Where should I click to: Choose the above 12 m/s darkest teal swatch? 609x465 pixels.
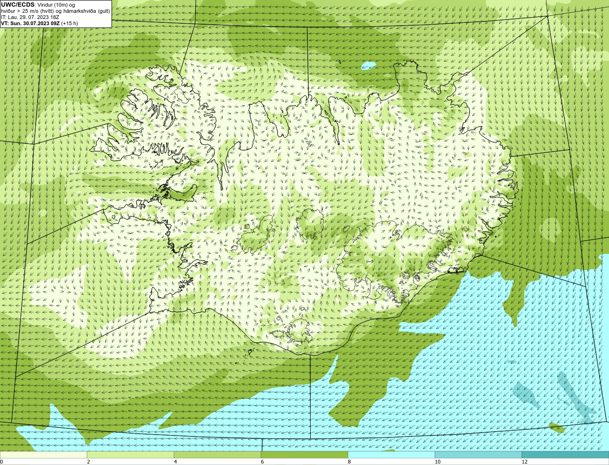coord(566,455)
